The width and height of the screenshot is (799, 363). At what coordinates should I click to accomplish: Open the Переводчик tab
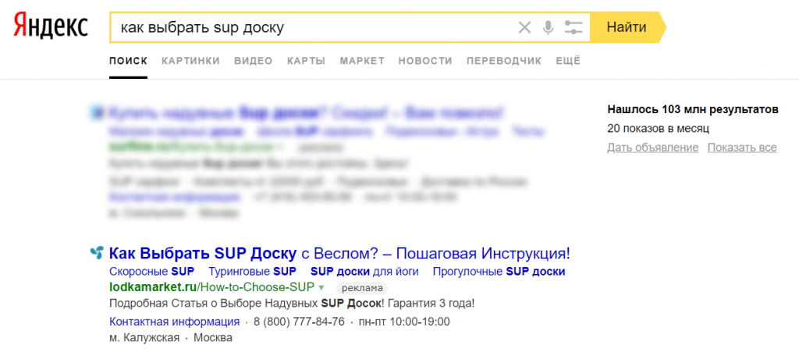coord(504,61)
